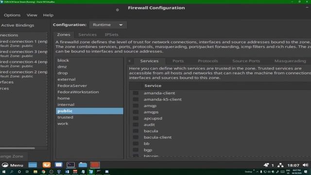311x175 pixels.
Task: Open VirtualBox cube icon on taskbar
Action: (x=59, y=172)
